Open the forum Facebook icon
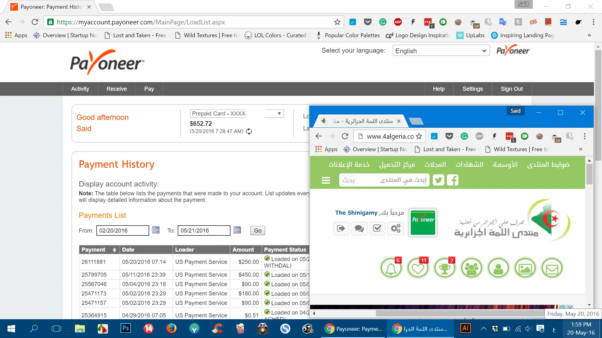 452,180
